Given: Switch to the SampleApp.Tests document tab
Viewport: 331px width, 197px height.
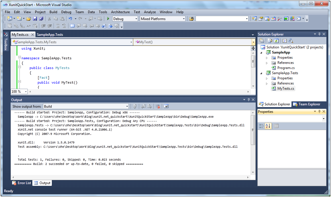Looking at the screenshot, I should pos(50,35).
